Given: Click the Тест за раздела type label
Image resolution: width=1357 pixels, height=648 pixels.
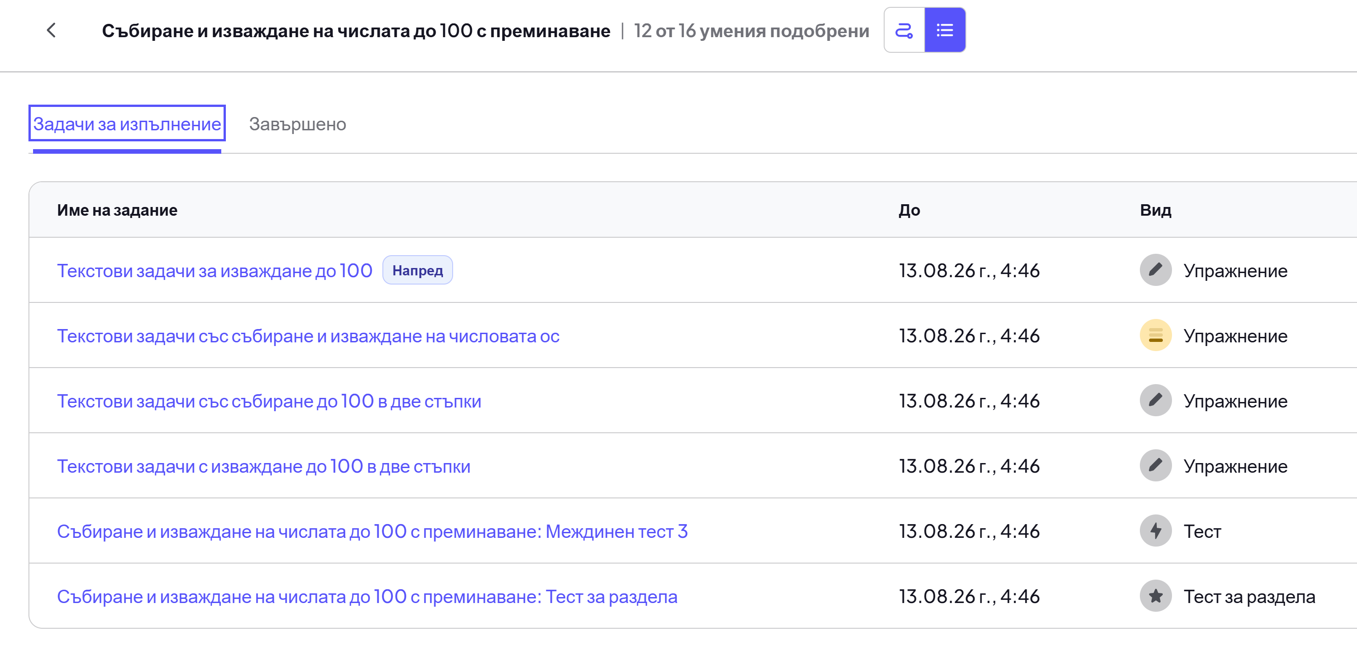Looking at the screenshot, I should pyautogui.click(x=1250, y=597).
